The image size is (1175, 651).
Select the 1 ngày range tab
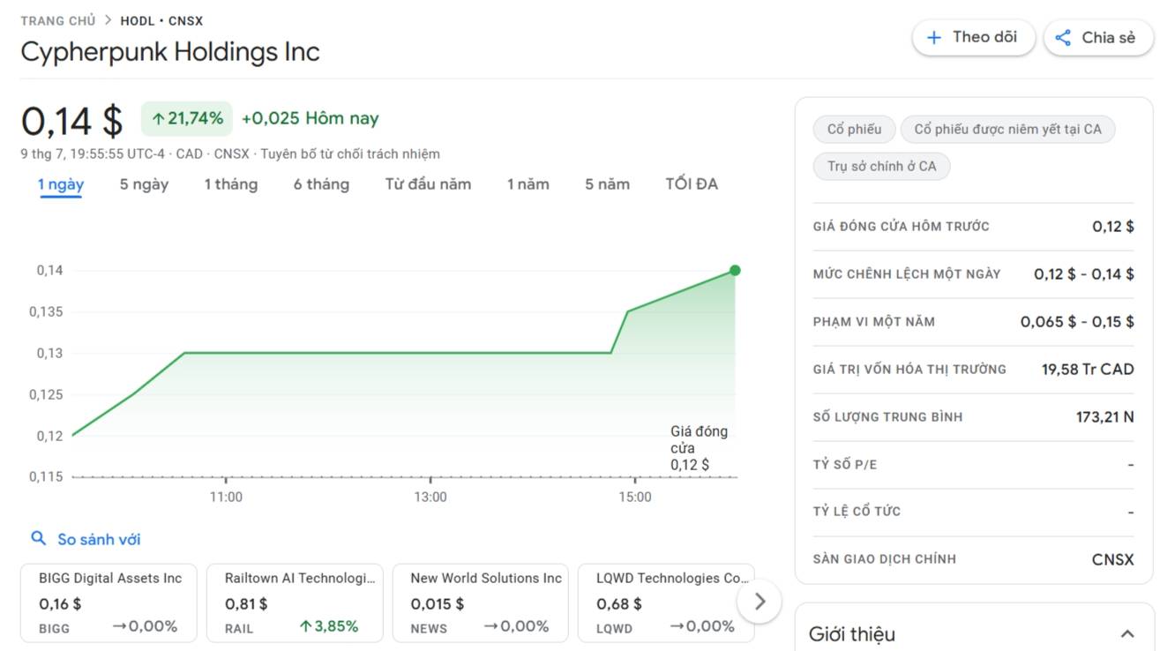61,184
